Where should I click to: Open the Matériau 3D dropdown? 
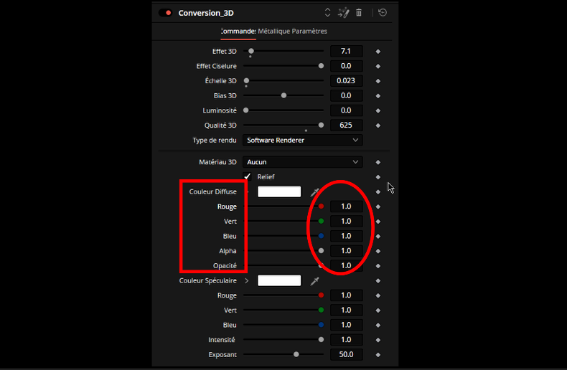301,163
